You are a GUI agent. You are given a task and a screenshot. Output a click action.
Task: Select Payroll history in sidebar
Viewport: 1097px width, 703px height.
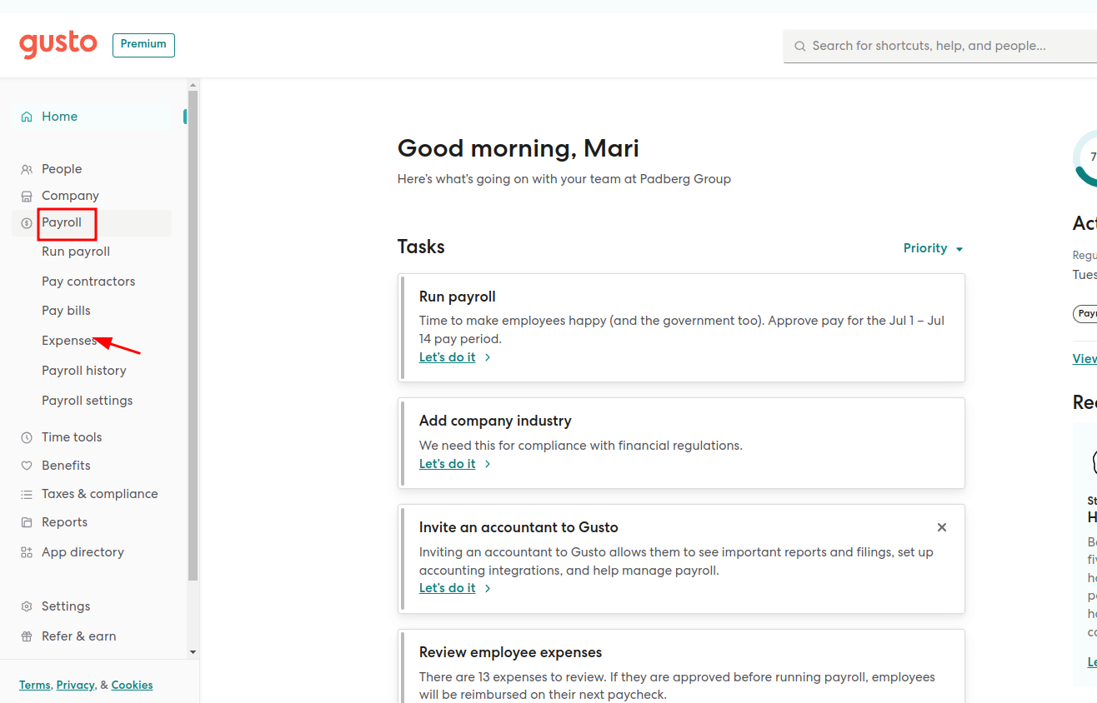coord(84,371)
